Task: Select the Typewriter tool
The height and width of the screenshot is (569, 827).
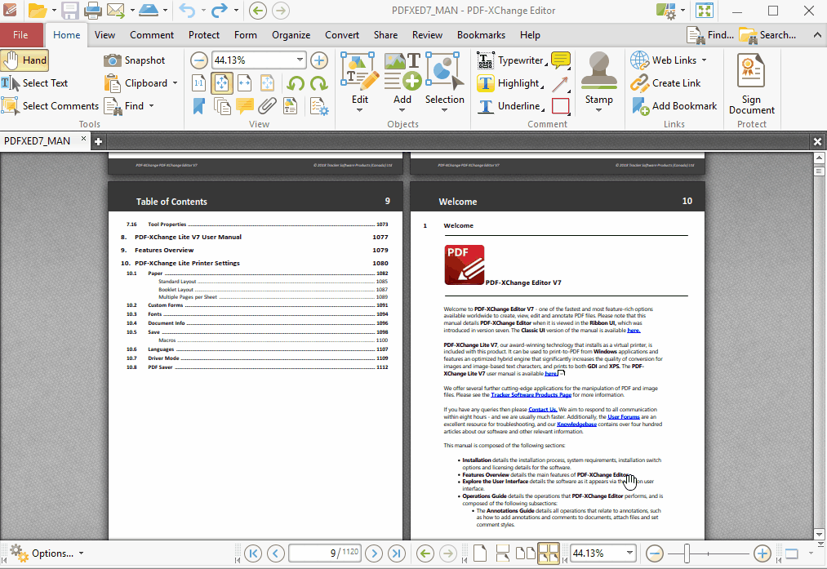Action: pyautogui.click(x=518, y=60)
